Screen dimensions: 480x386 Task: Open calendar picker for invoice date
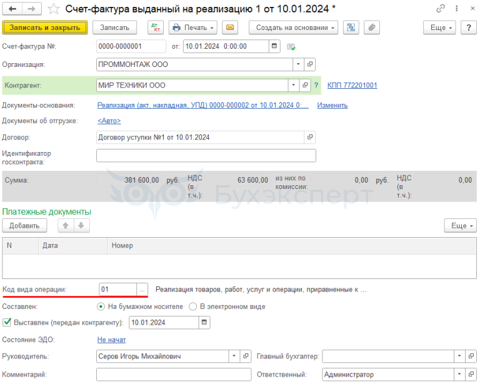(x=274, y=46)
